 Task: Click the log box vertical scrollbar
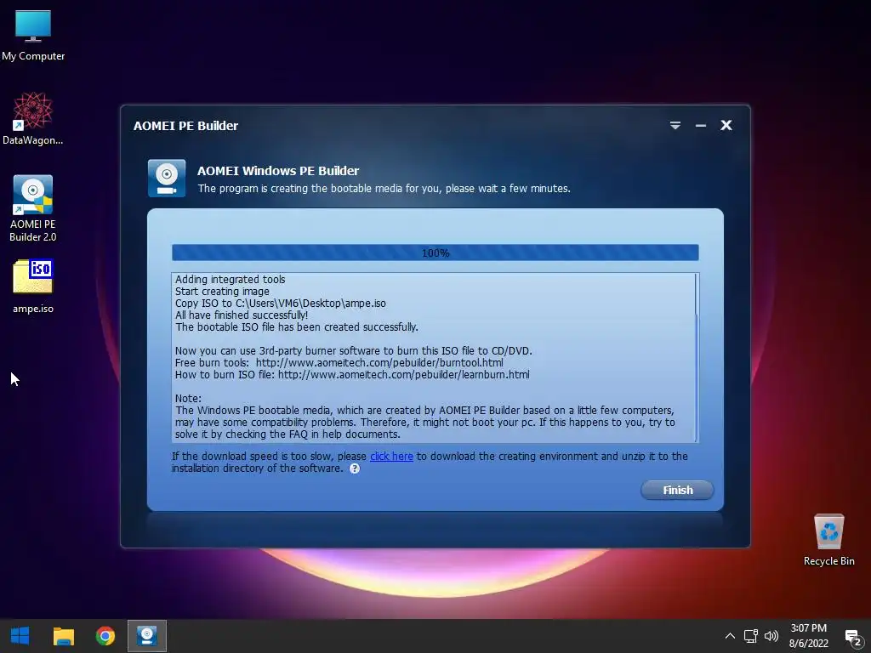pos(697,358)
